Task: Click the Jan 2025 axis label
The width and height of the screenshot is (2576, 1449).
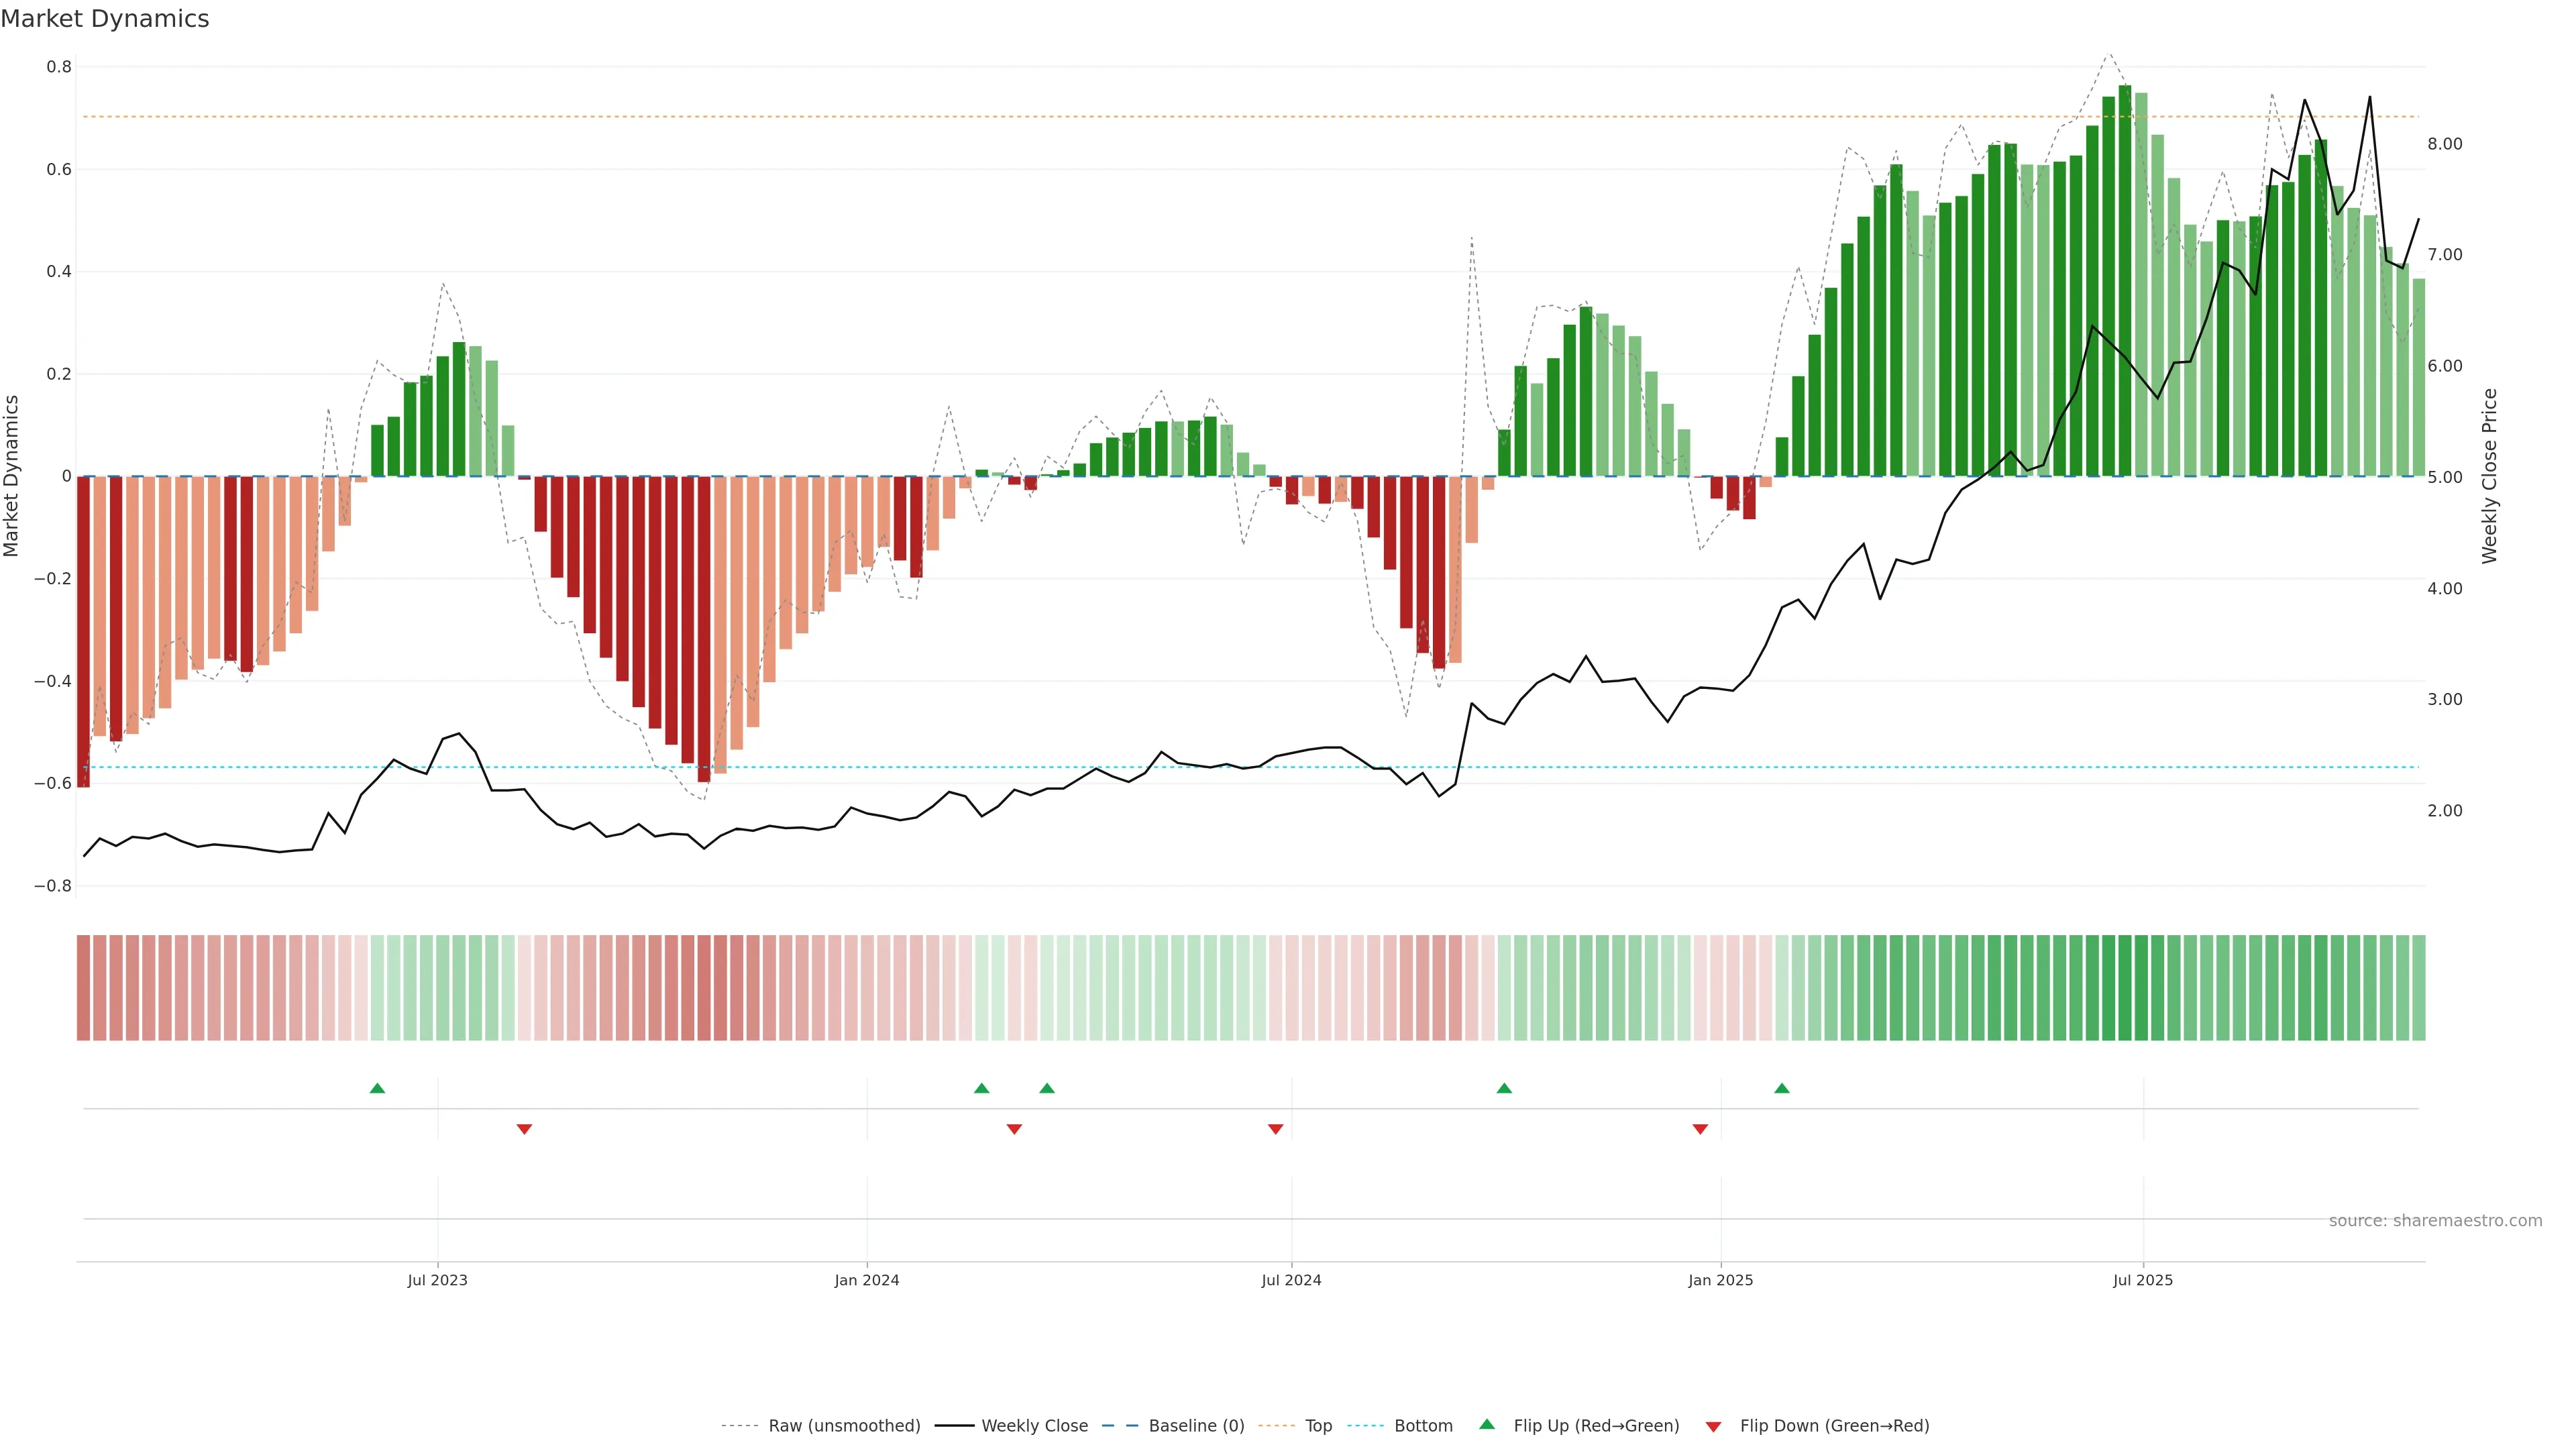Action: coord(1720,1280)
